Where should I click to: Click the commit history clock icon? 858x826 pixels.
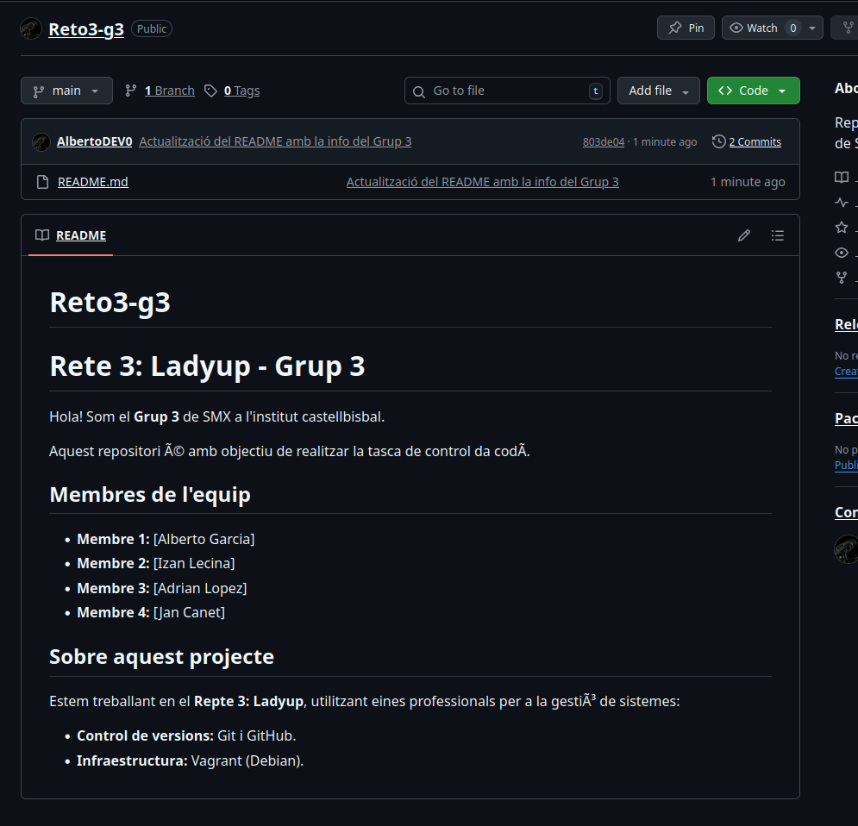[x=718, y=141]
